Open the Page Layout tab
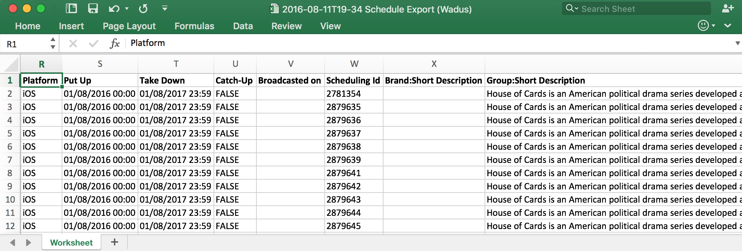Image resolution: width=742 pixels, height=251 pixels. coord(129,26)
